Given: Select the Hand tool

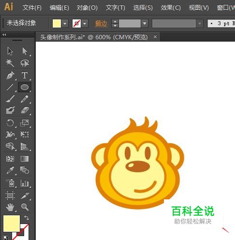Looking at the screenshot, I should coord(10,207).
